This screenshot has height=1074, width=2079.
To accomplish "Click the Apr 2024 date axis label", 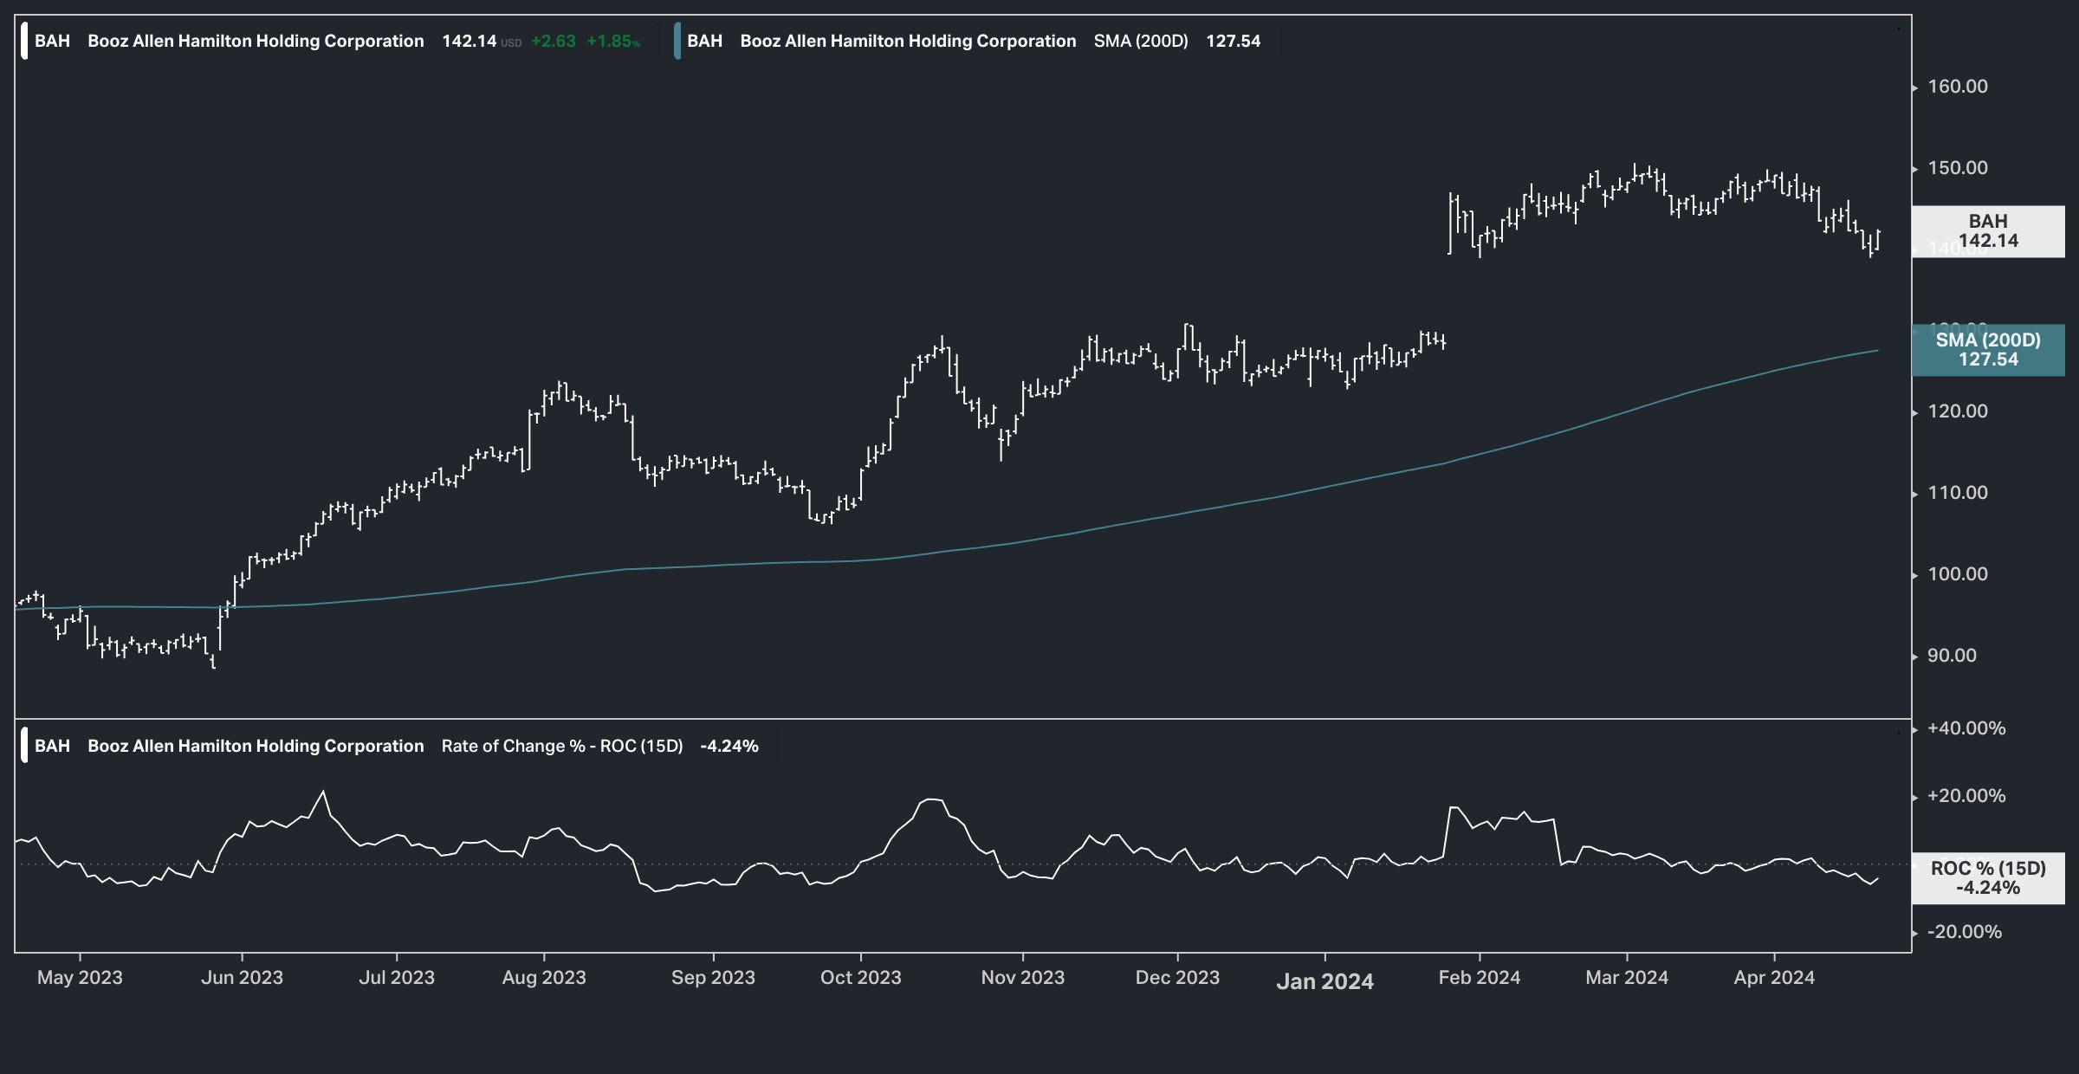I will pyautogui.click(x=1773, y=978).
